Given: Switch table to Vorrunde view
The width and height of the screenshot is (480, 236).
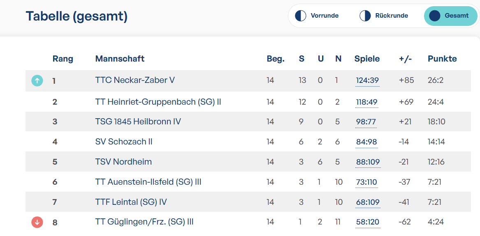Looking at the screenshot, I should coord(317,16).
